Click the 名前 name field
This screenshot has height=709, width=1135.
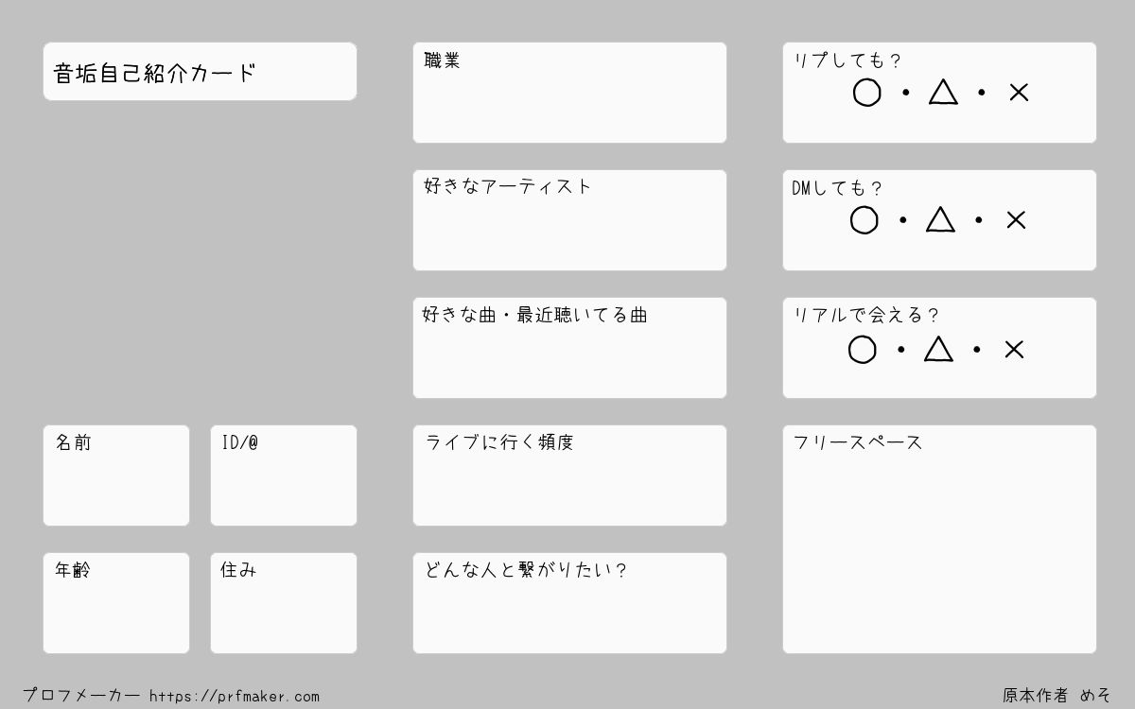tap(116, 476)
